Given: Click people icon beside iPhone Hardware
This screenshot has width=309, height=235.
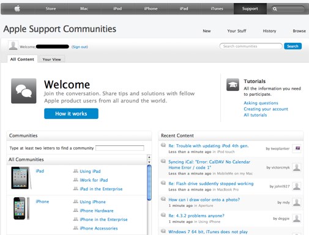Looking at the screenshot, I should tap(76, 210).
